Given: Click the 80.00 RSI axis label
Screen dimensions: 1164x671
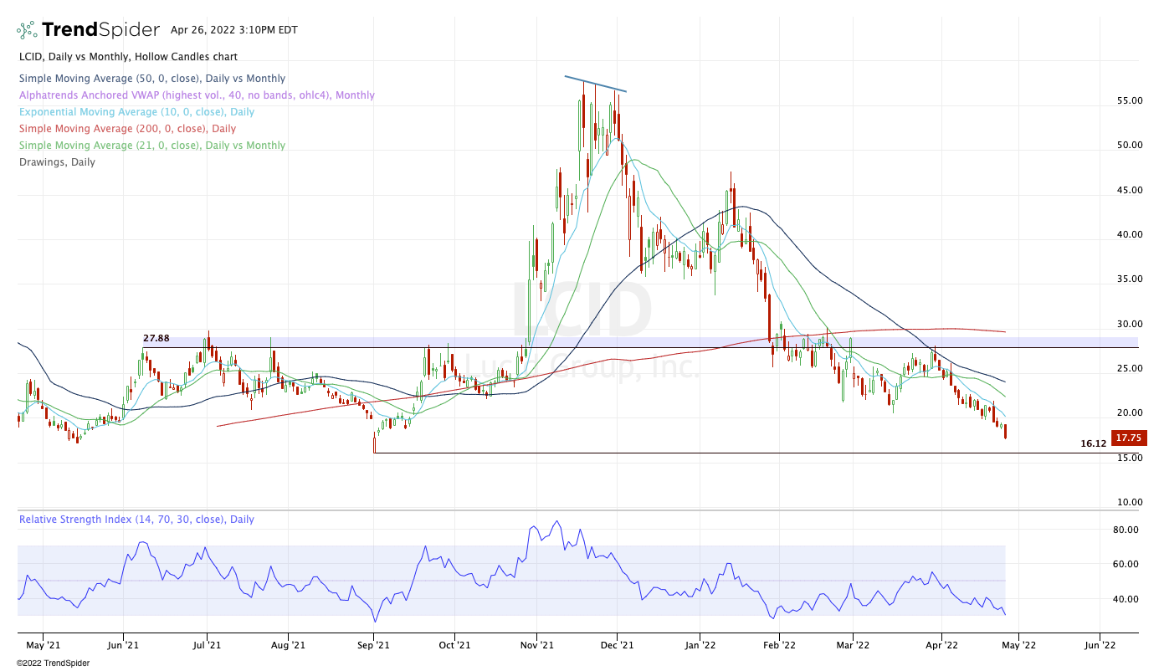Looking at the screenshot, I should [x=1126, y=530].
